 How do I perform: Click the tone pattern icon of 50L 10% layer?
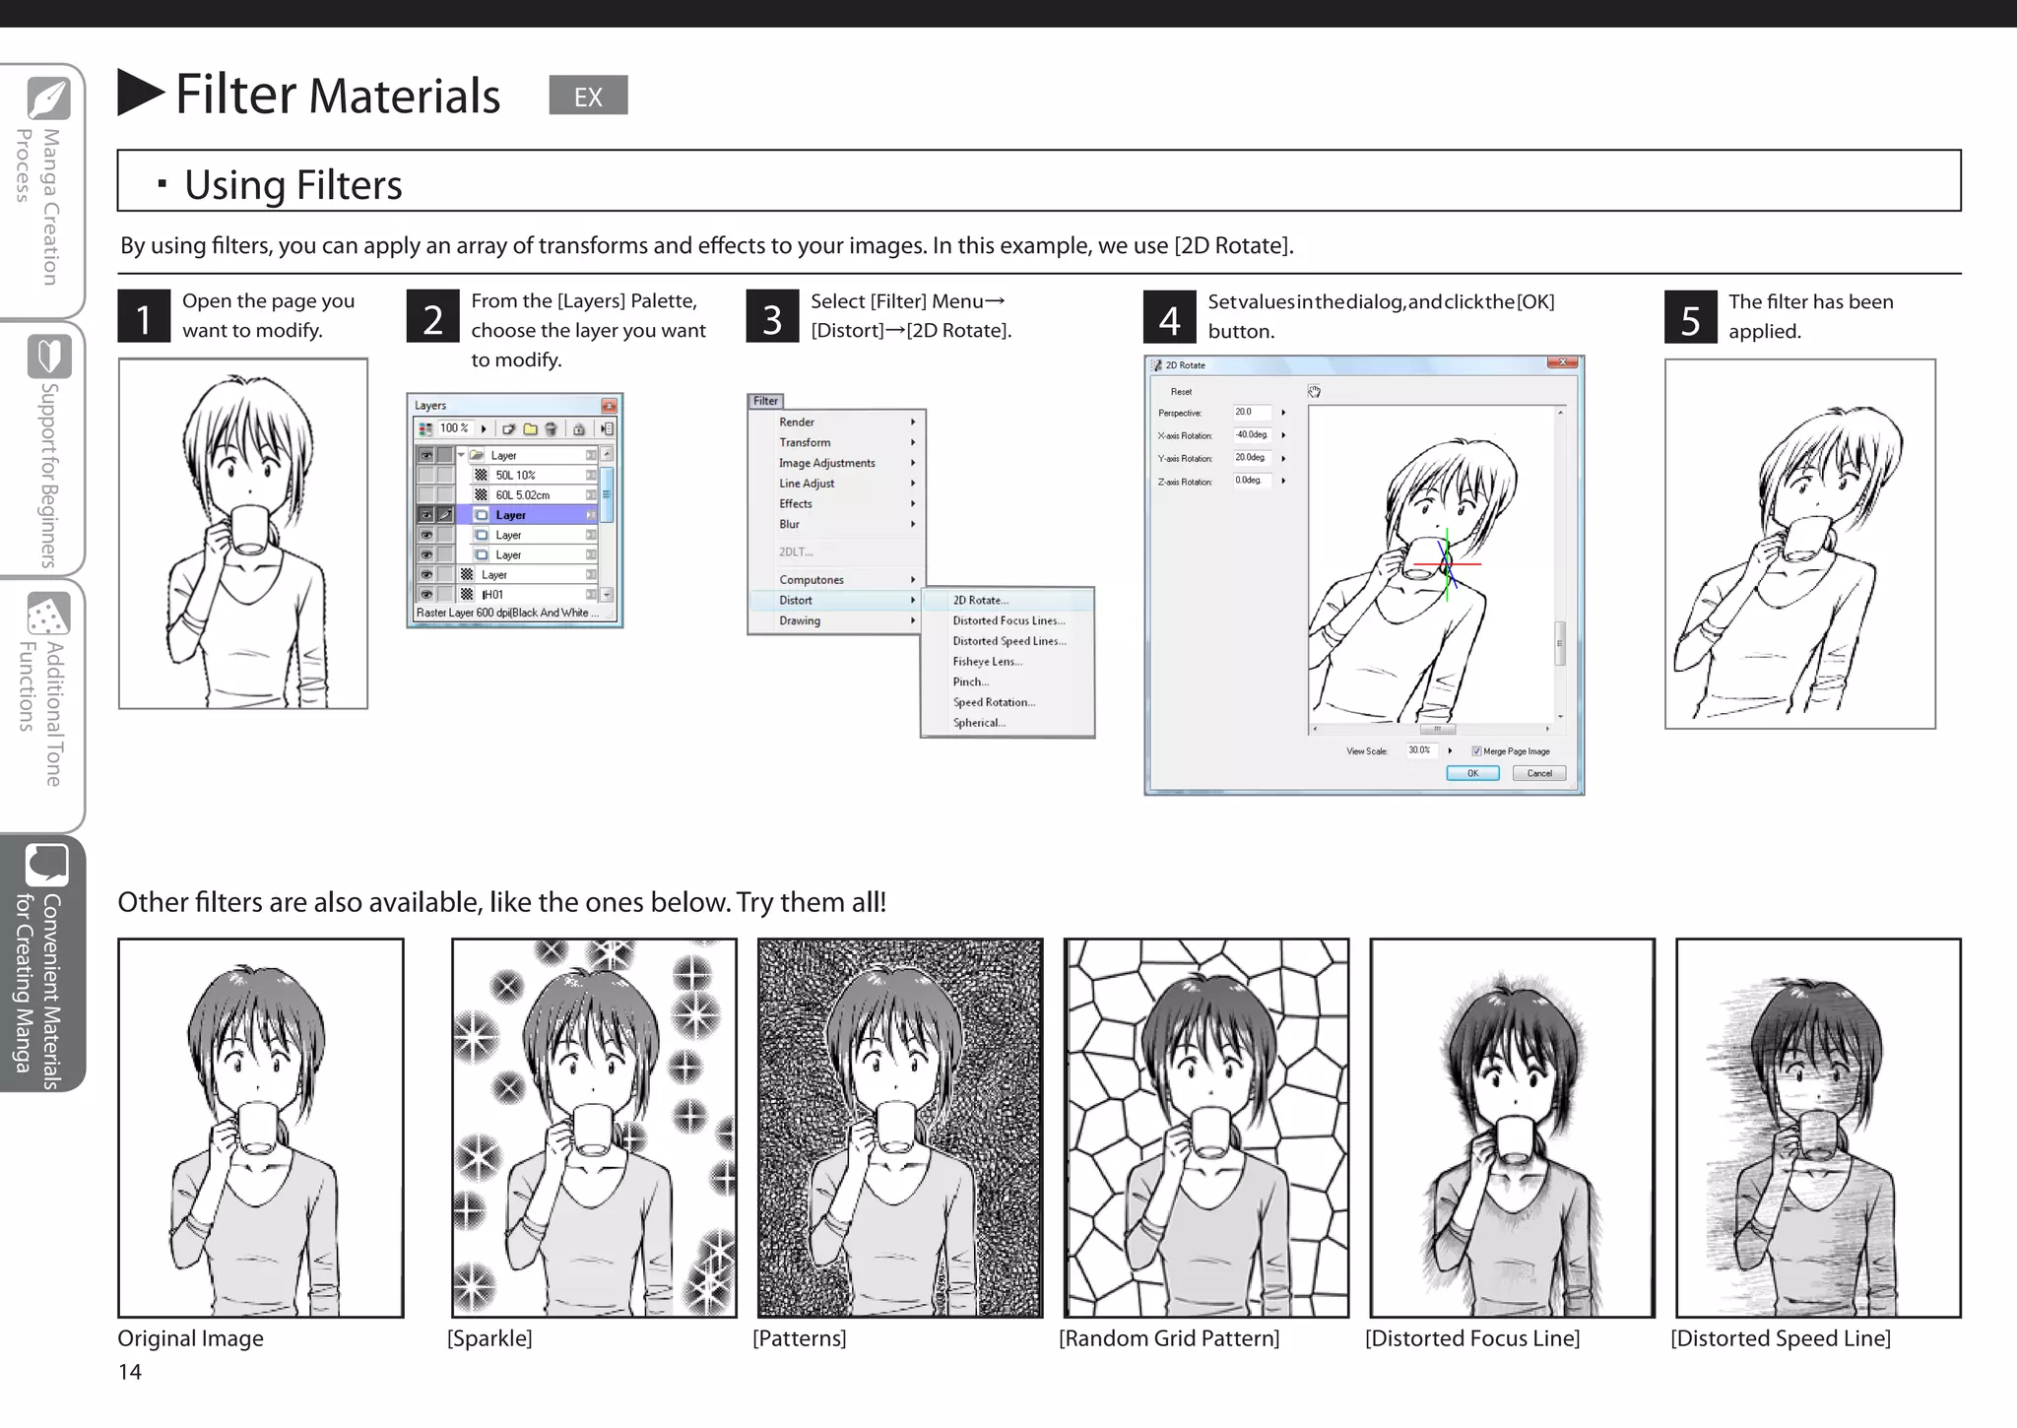481,475
